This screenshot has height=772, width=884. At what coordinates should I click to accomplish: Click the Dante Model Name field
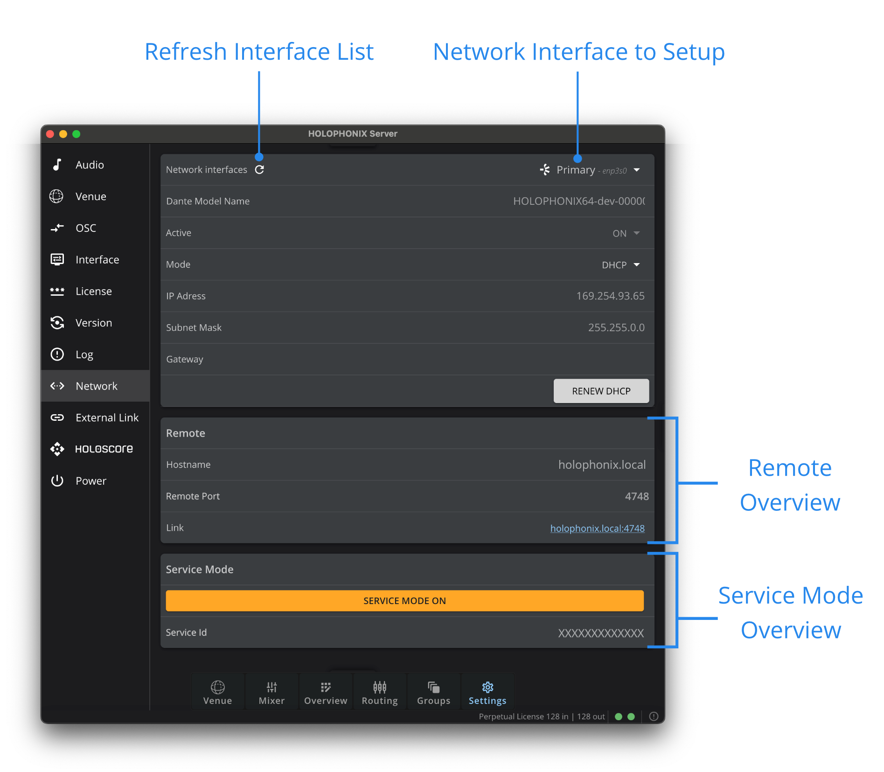point(578,202)
